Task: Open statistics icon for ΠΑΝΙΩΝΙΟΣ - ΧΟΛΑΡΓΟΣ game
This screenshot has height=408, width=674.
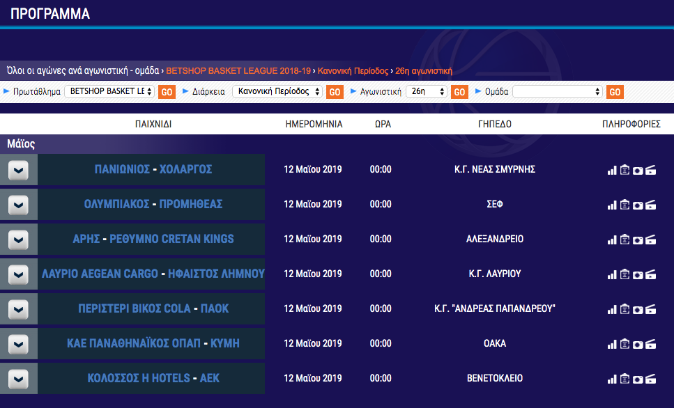Action: click(613, 170)
